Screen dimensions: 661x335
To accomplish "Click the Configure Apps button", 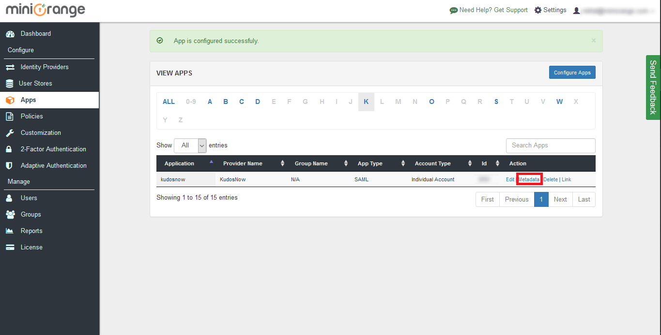I will click(x=572, y=73).
